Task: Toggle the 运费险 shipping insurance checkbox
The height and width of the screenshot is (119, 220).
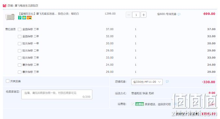Action: click(133, 104)
